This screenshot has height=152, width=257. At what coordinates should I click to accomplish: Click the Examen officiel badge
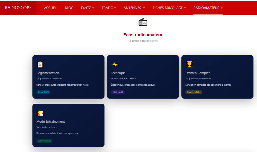point(194,92)
